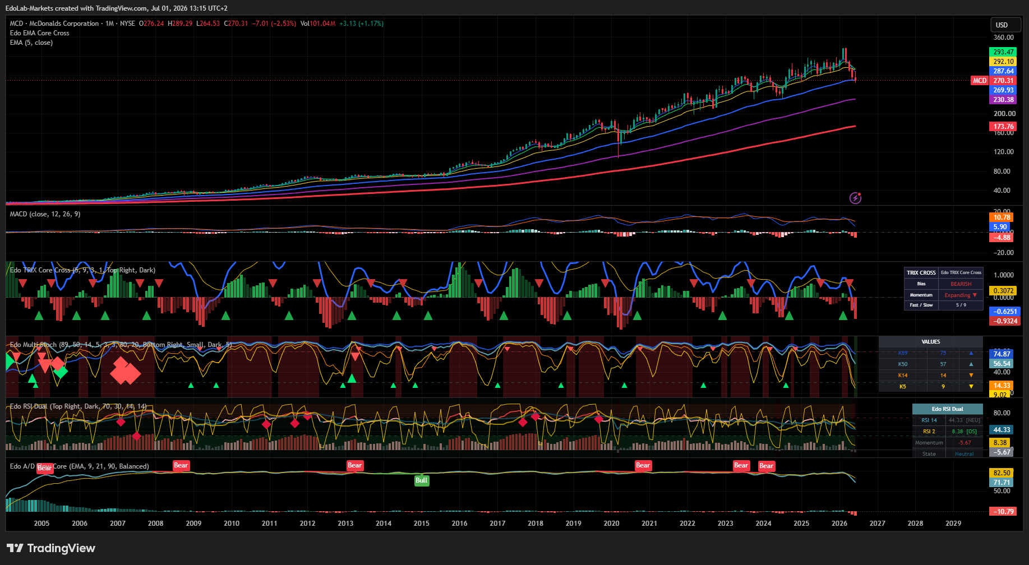Viewport: 1029px width, 565px height.
Task: Click the Expanding momentum value
Action: tap(961, 295)
